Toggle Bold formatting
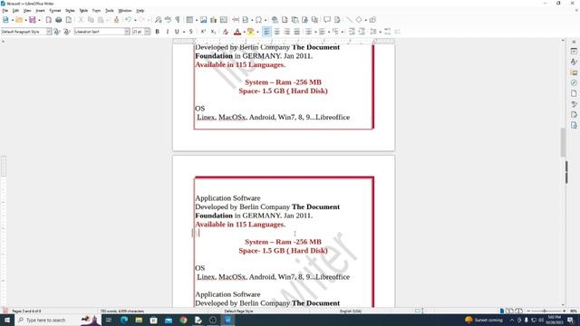Screen dimensions: 580x326 click(157, 32)
